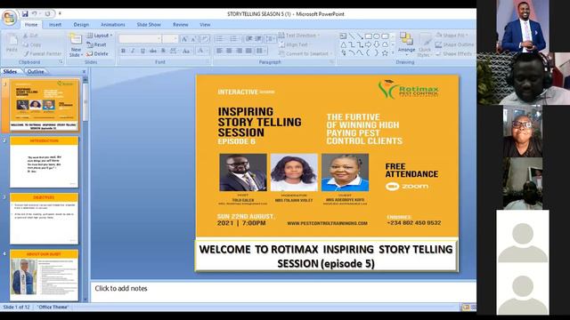The width and height of the screenshot is (570, 320).
Task: Open the Columns dropdown
Action: pos(260,51)
